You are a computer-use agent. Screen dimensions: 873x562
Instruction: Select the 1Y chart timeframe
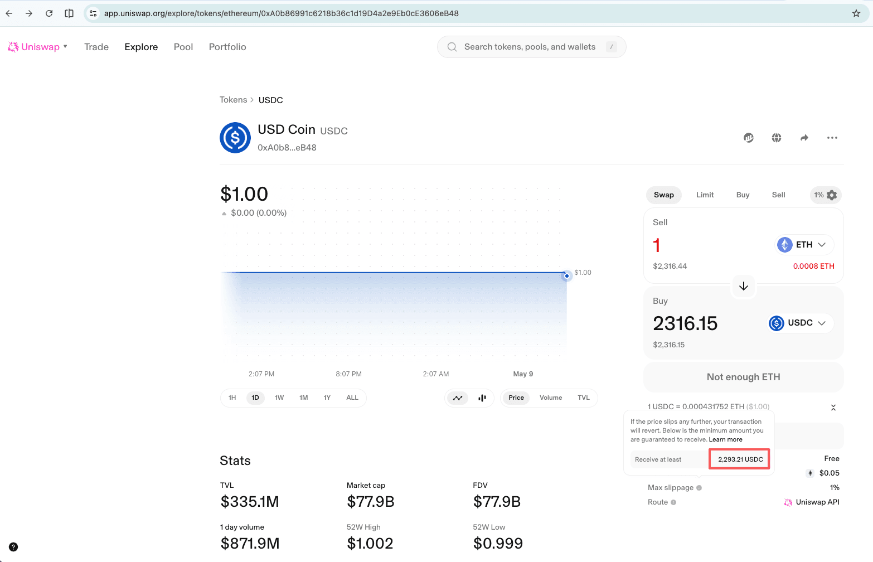click(327, 398)
